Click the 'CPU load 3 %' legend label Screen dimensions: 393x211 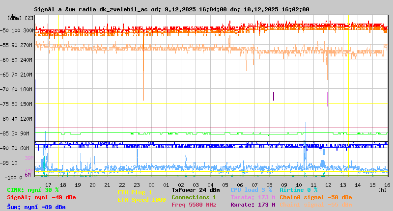(x=251, y=190)
